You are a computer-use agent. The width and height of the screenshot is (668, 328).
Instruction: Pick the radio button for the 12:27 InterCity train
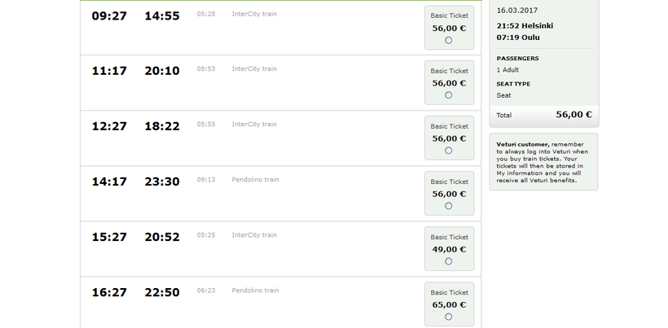point(449,151)
